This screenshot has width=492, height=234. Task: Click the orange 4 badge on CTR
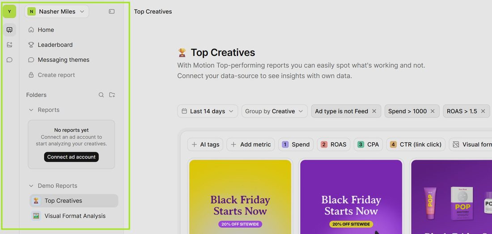point(393,145)
